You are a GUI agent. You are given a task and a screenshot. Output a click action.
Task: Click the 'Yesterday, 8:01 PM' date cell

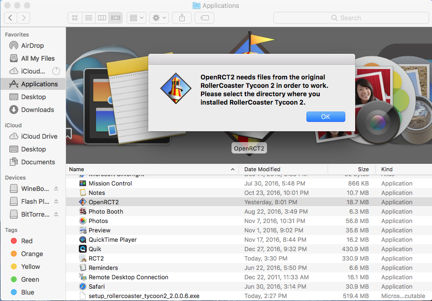pyautogui.click(x=271, y=202)
